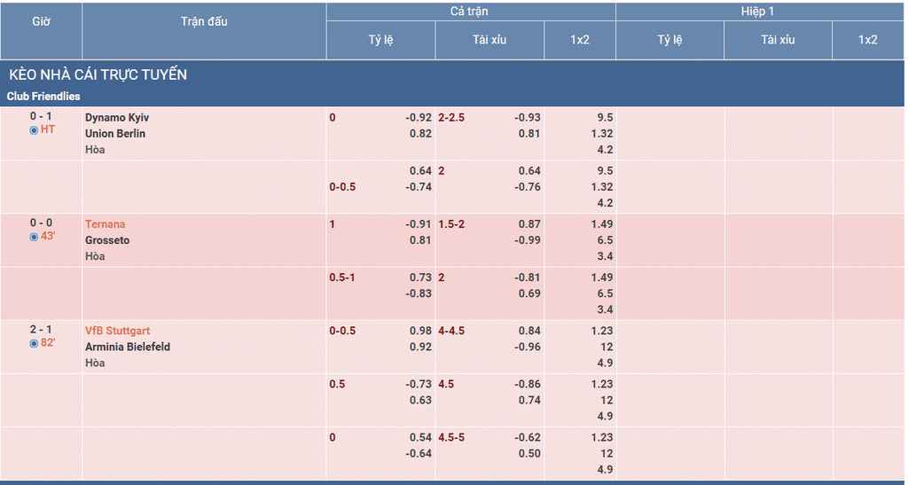Image resolution: width=908 pixels, height=485 pixels.
Task: Click the Club Friendlies league header
Action: tap(43, 96)
